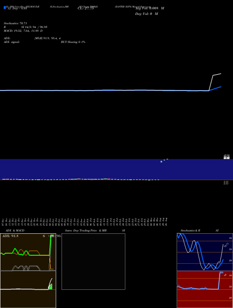The image size is (233, 308).
Task: Click the 'CL: 27.75' closing price label
Action: [86, 8]
